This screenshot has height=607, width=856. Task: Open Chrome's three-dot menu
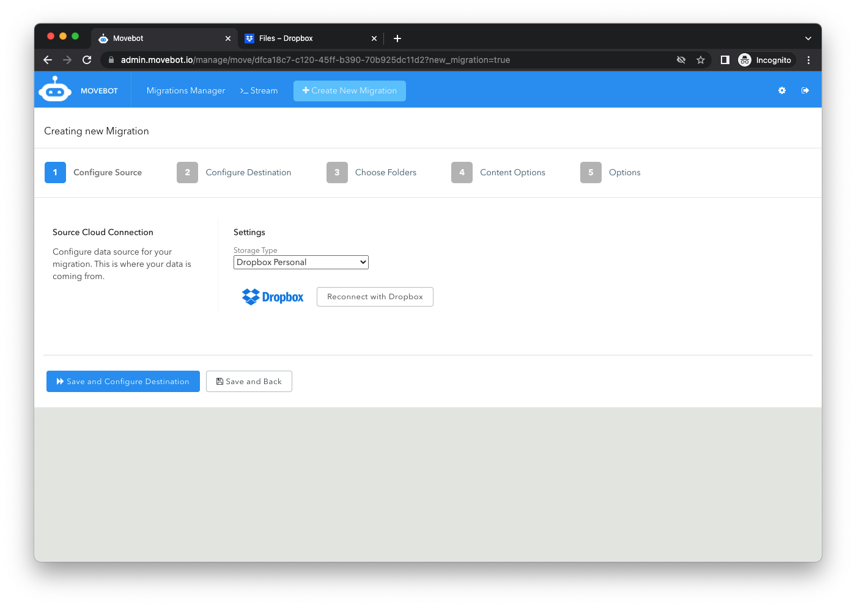[808, 60]
